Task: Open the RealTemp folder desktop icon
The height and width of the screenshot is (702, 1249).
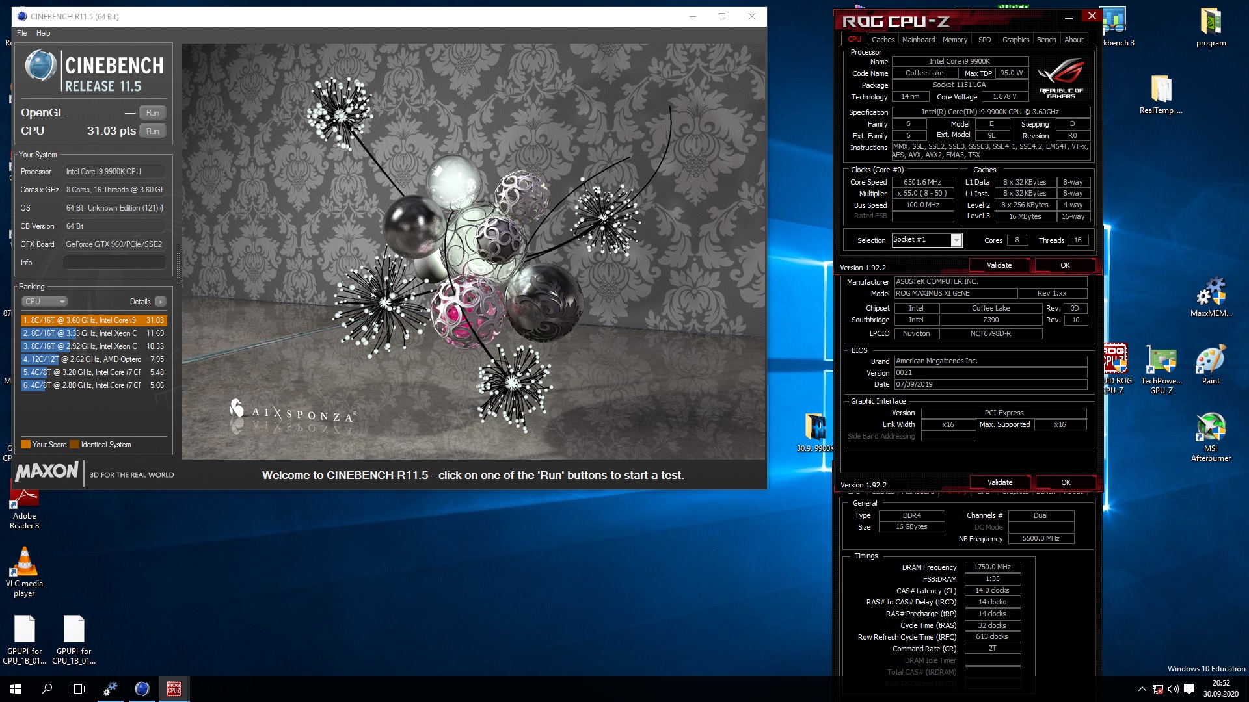Action: pos(1161,95)
